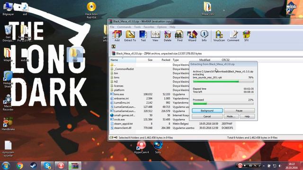Select the steamclient.dll file row
The image size is (303, 170).
click(172, 128)
